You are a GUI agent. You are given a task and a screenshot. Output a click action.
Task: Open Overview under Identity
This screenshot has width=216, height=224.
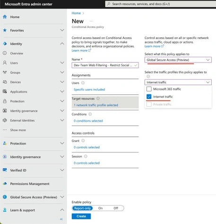click(x=17, y=53)
